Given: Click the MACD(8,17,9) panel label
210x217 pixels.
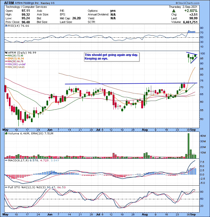Looking at the screenshot, I should 18,161.
